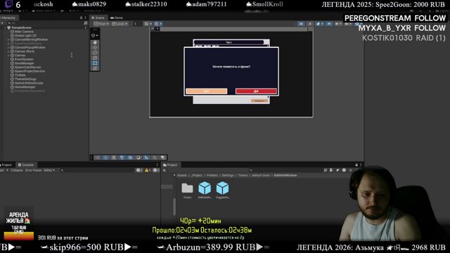The width and height of the screenshot is (450, 253).
Task: Select the Rotate tool in scene tools
Action: [x=95, y=53]
